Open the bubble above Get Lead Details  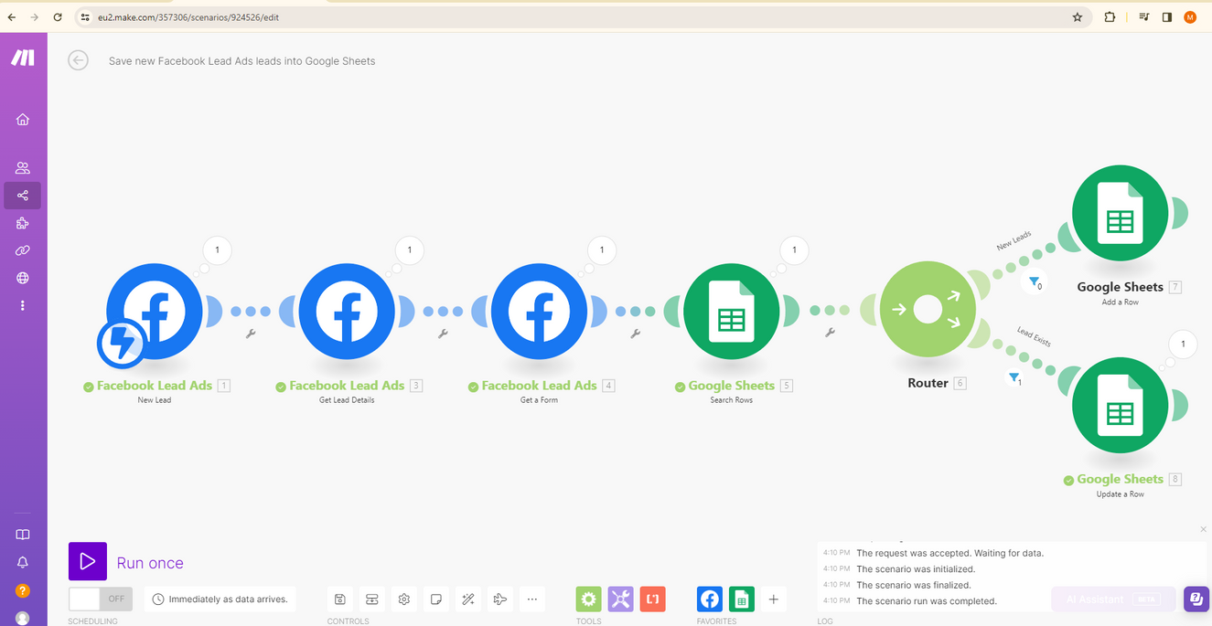click(409, 249)
